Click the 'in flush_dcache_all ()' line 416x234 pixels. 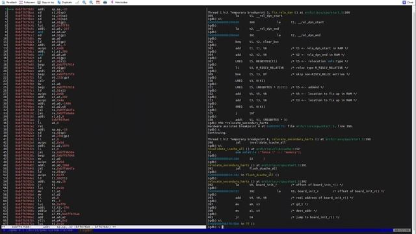click(x=244, y=175)
